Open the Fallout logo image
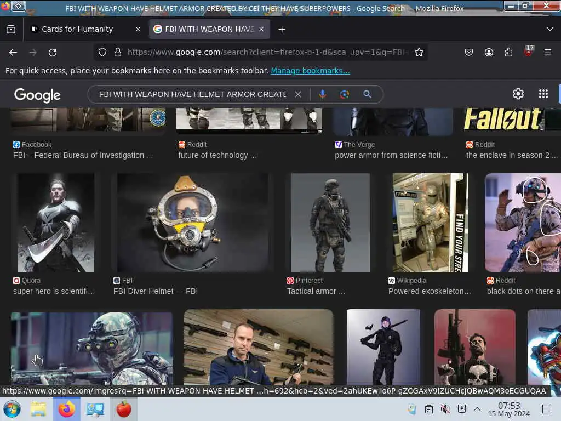 (x=512, y=119)
